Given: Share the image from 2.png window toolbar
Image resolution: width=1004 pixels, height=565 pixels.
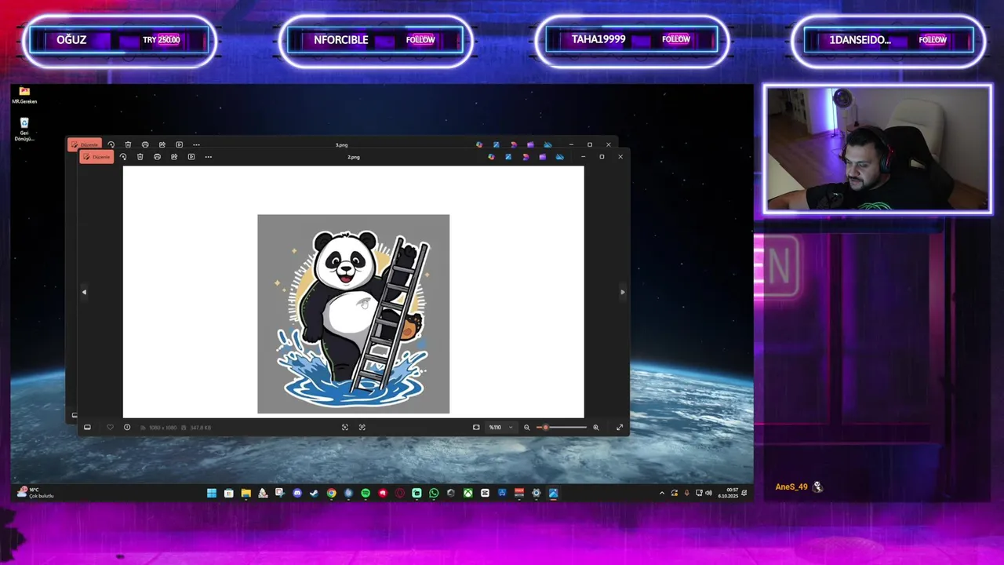Looking at the screenshot, I should point(174,157).
